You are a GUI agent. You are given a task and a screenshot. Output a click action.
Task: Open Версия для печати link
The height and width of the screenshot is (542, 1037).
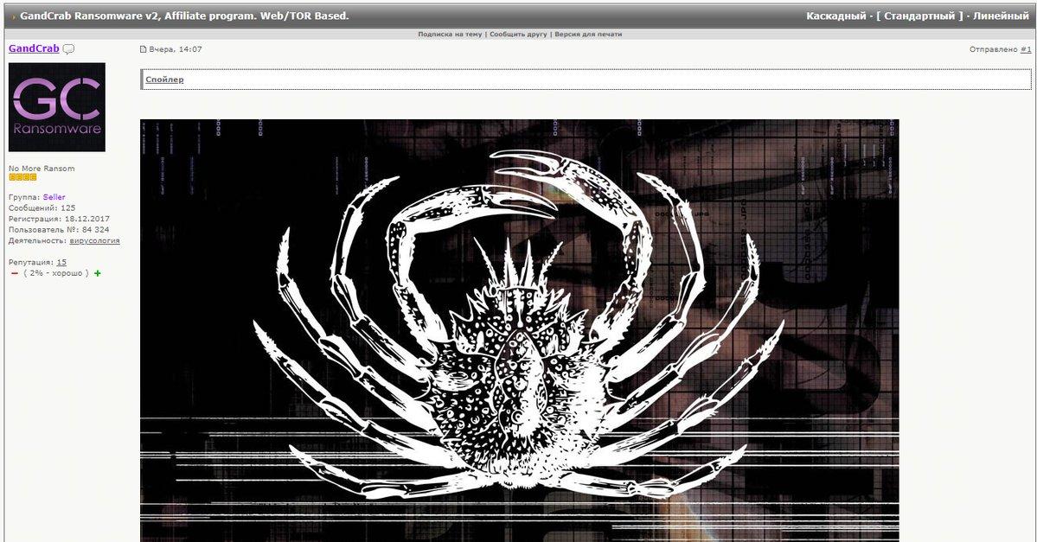588,35
